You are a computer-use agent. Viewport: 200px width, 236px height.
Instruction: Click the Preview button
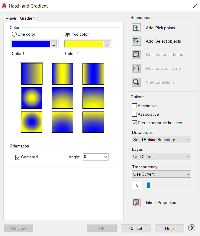(x=18, y=228)
